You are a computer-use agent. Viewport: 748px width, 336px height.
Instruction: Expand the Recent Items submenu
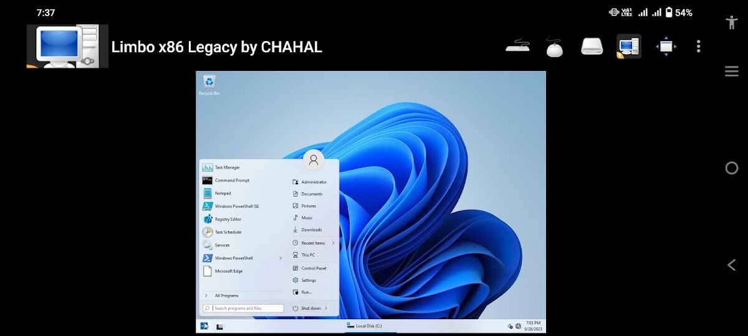(x=333, y=243)
